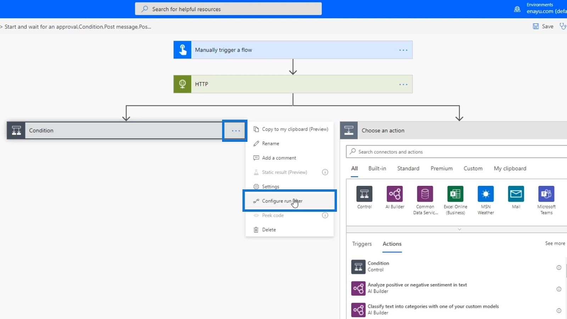The image size is (567, 319).
Task: Click the HTTP globe icon
Action: click(x=183, y=84)
